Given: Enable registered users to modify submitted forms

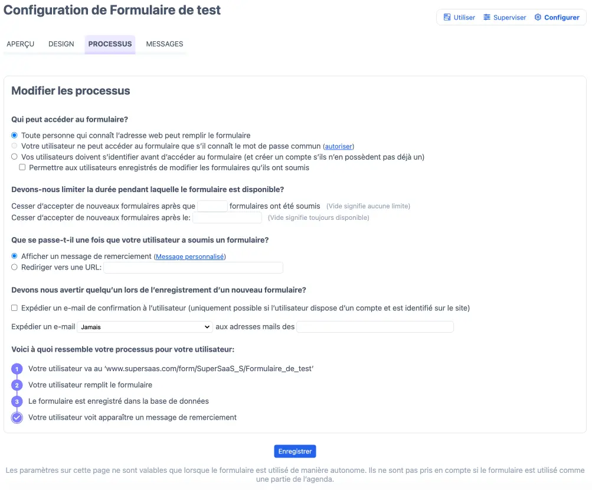Looking at the screenshot, I should pyautogui.click(x=22, y=168).
